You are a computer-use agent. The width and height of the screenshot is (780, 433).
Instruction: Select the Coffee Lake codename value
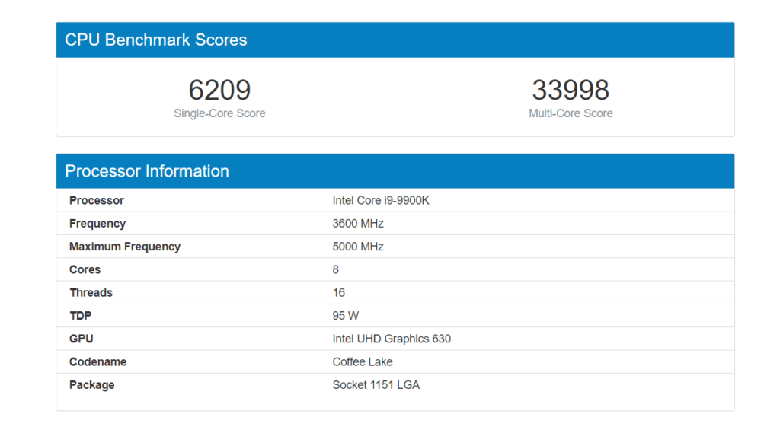(363, 362)
